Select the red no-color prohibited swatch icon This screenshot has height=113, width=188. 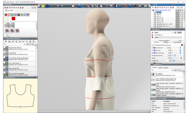pyautogui.click(x=6, y=15)
